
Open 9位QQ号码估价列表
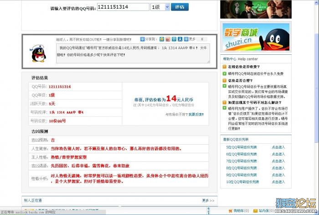(242, 175)
